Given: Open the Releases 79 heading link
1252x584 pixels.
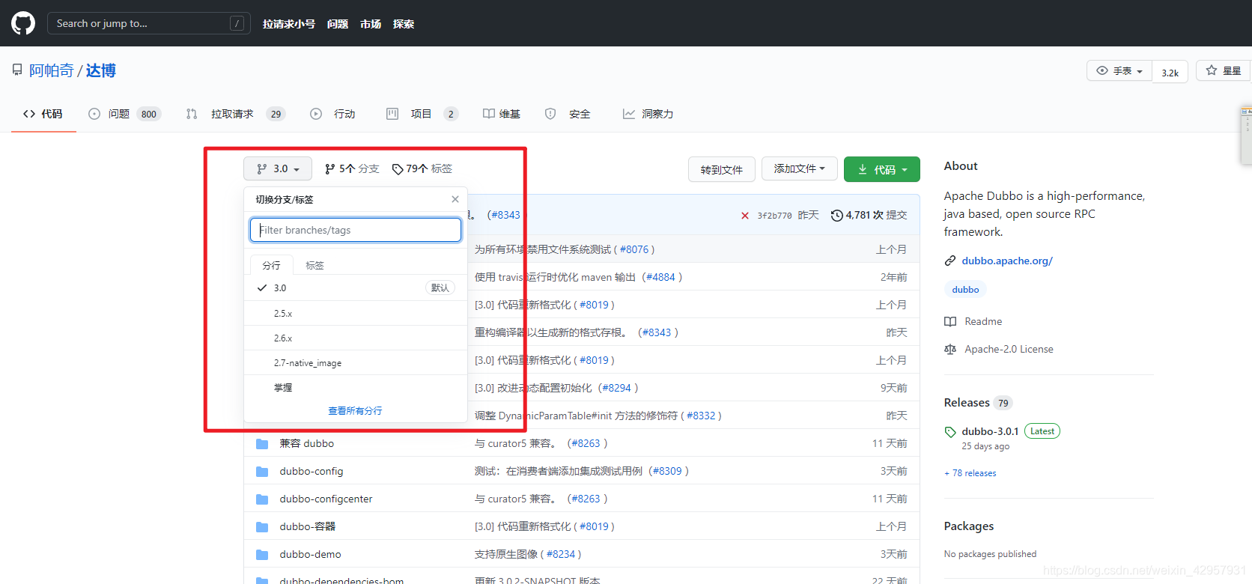Looking at the screenshot, I should (978, 403).
